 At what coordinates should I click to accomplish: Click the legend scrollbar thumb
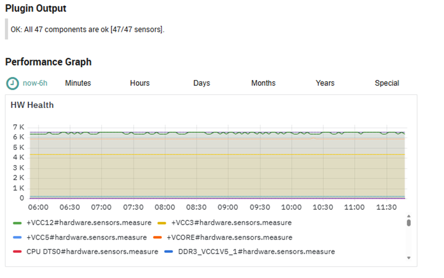tap(408, 223)
